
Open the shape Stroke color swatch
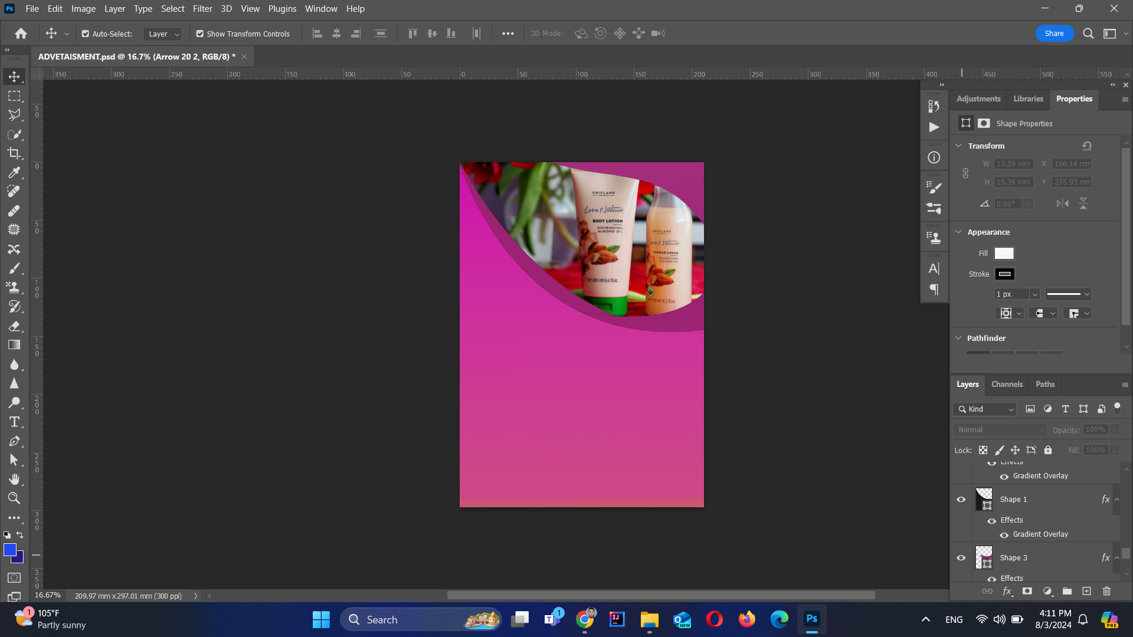tap(1004, 274)
